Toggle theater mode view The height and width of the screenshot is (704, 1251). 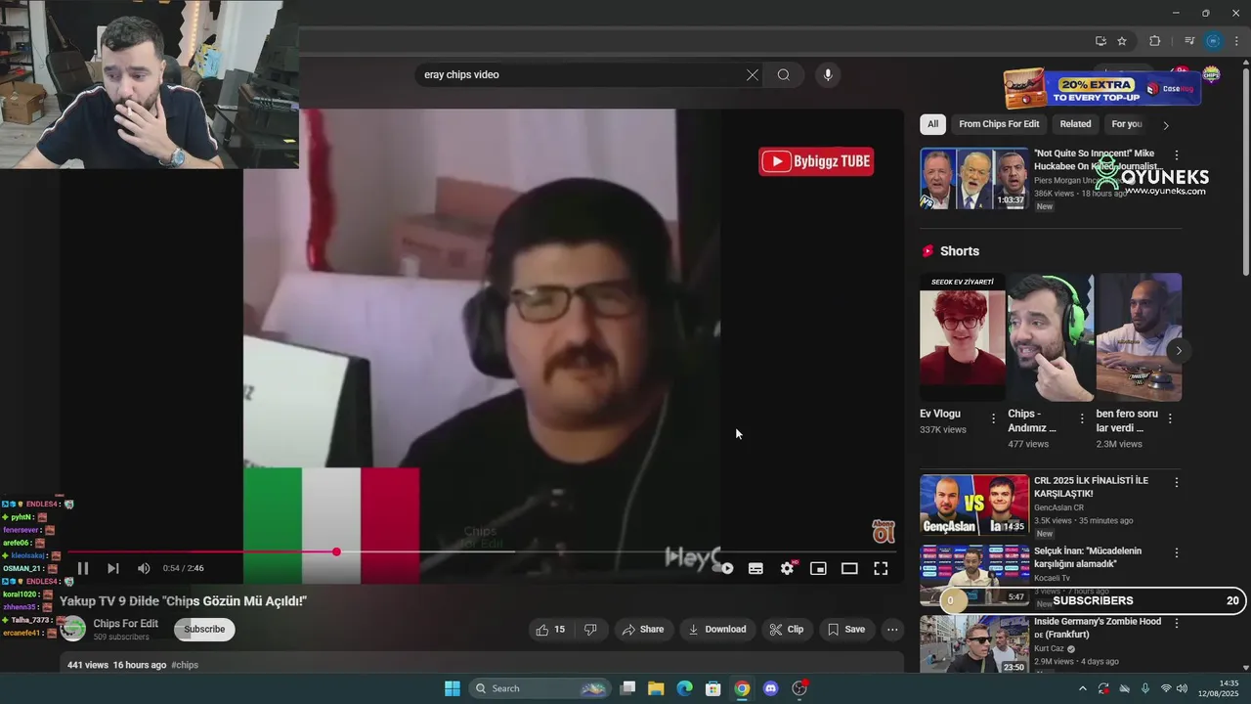coord(849,568)
